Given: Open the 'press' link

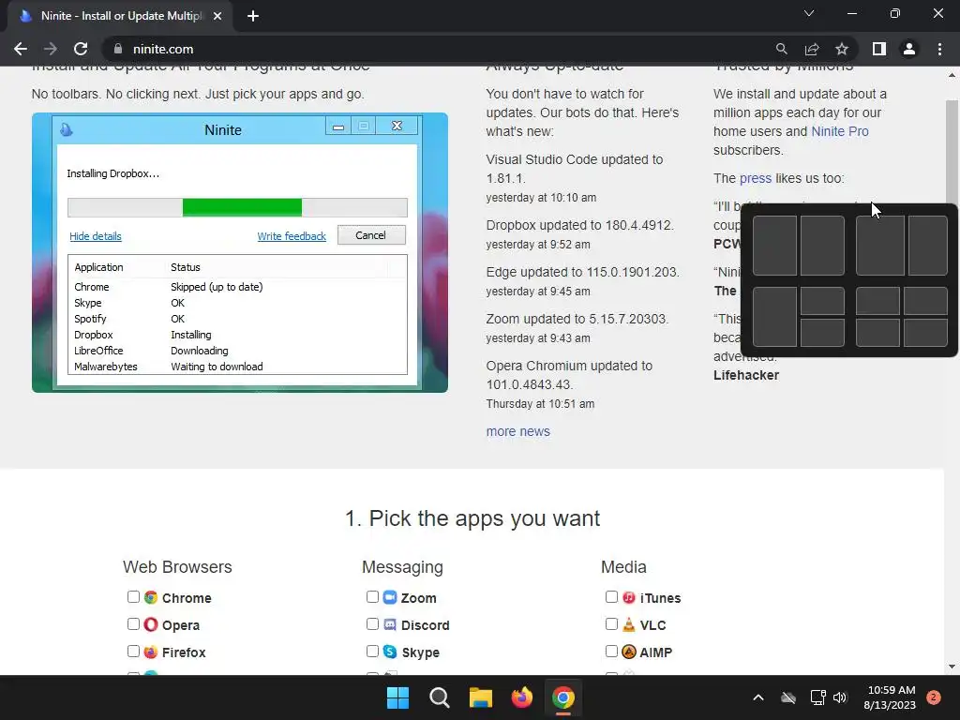Looking at the screenshot, I should 756,179.
